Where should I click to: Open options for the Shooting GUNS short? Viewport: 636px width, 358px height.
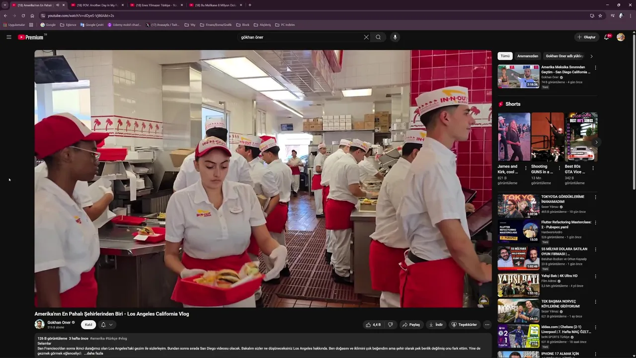pos(559,168)
